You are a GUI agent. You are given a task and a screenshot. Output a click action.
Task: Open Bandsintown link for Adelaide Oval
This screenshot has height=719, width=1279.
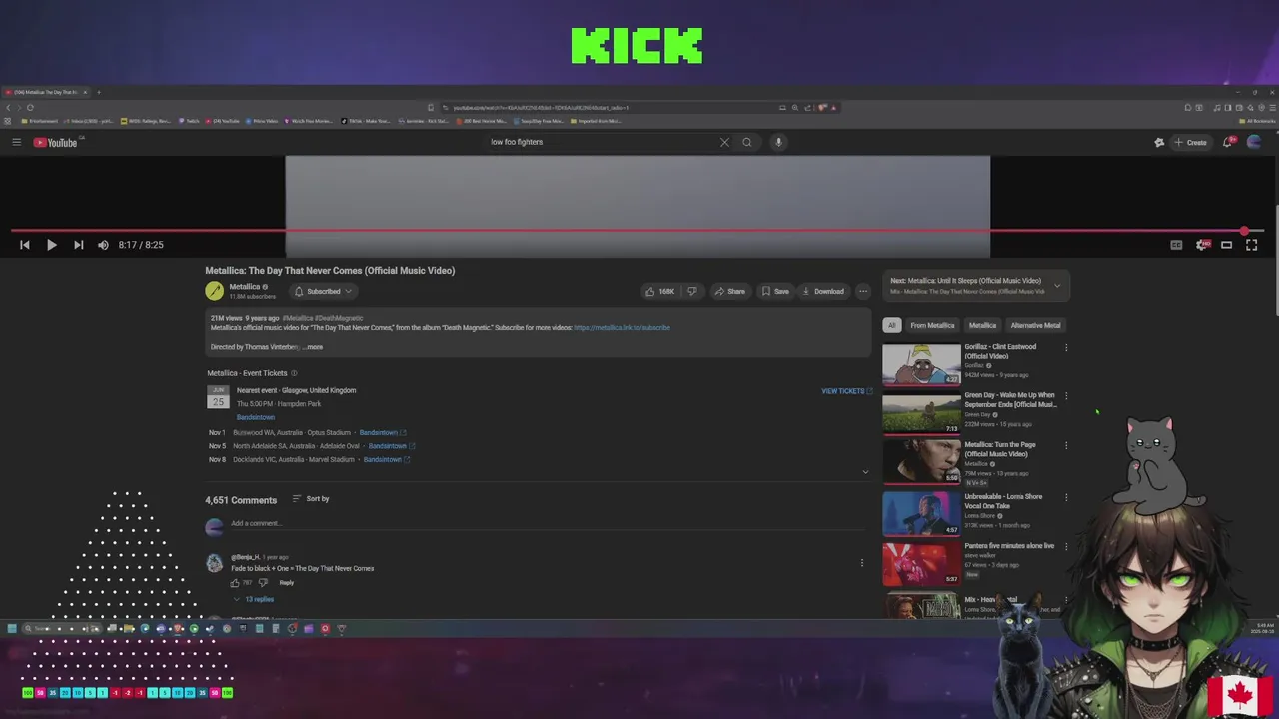(391, 446)
